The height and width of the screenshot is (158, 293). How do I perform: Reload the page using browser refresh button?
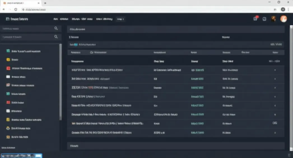16,9
